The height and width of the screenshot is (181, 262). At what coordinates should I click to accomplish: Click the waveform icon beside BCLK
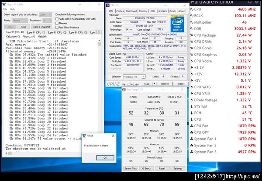(x=192, y=16)
